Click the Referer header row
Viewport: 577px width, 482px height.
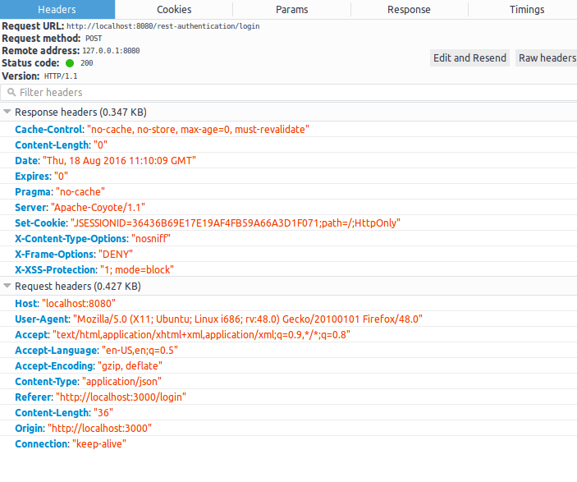click(x=289, y=397)
